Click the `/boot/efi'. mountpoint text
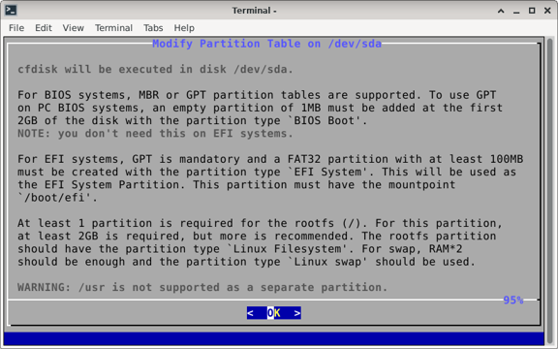This screenshot has width=558, height=349. click(57, 198)
